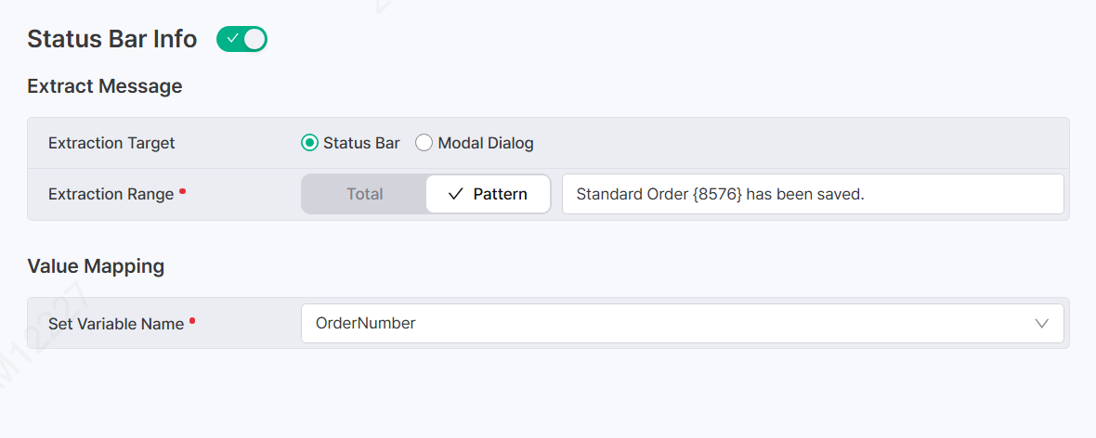Click the Value Mapping section heading
This screenshot has width=1096, height=438.
tap(96, 266)
